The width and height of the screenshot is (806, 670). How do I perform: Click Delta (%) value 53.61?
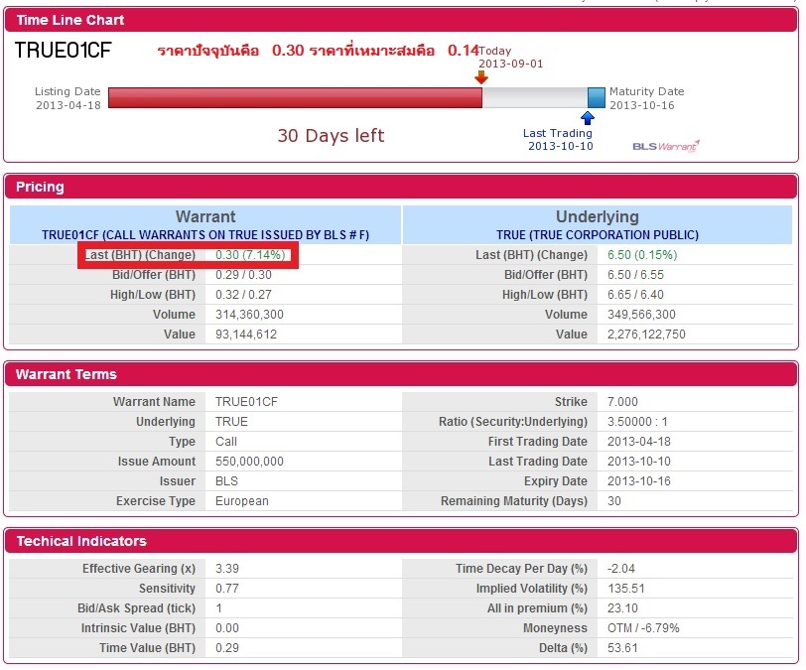coord(622,648)
